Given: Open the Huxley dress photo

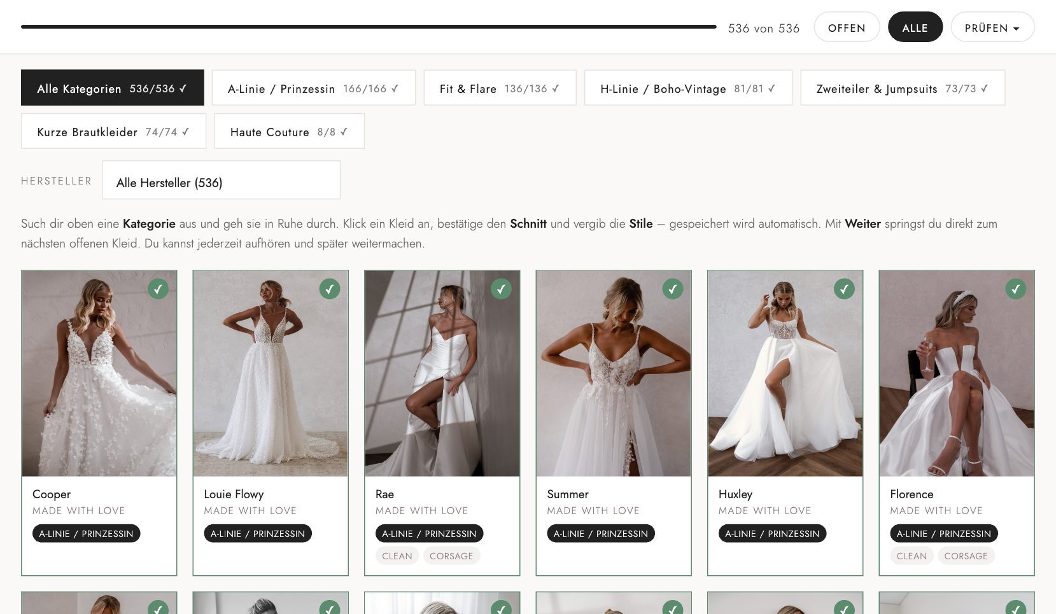Looking at the screenshot, I should [x=785, y=373].
